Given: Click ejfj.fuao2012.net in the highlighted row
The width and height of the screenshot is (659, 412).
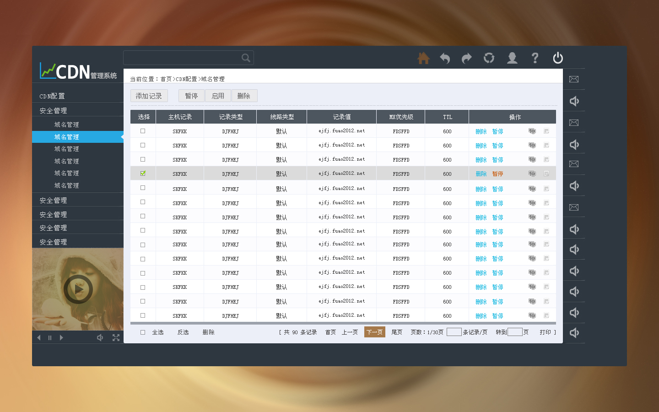Looking at the screenshot, I should click(342, 173).
